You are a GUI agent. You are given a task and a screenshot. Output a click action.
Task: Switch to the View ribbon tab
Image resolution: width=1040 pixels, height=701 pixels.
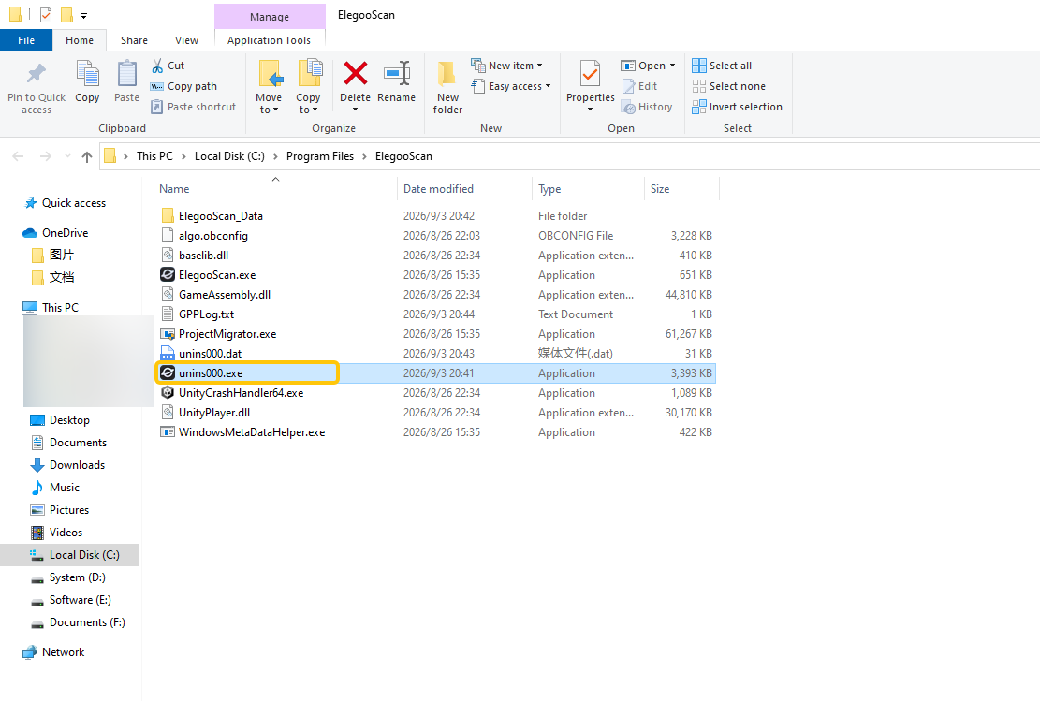point(186,40)
